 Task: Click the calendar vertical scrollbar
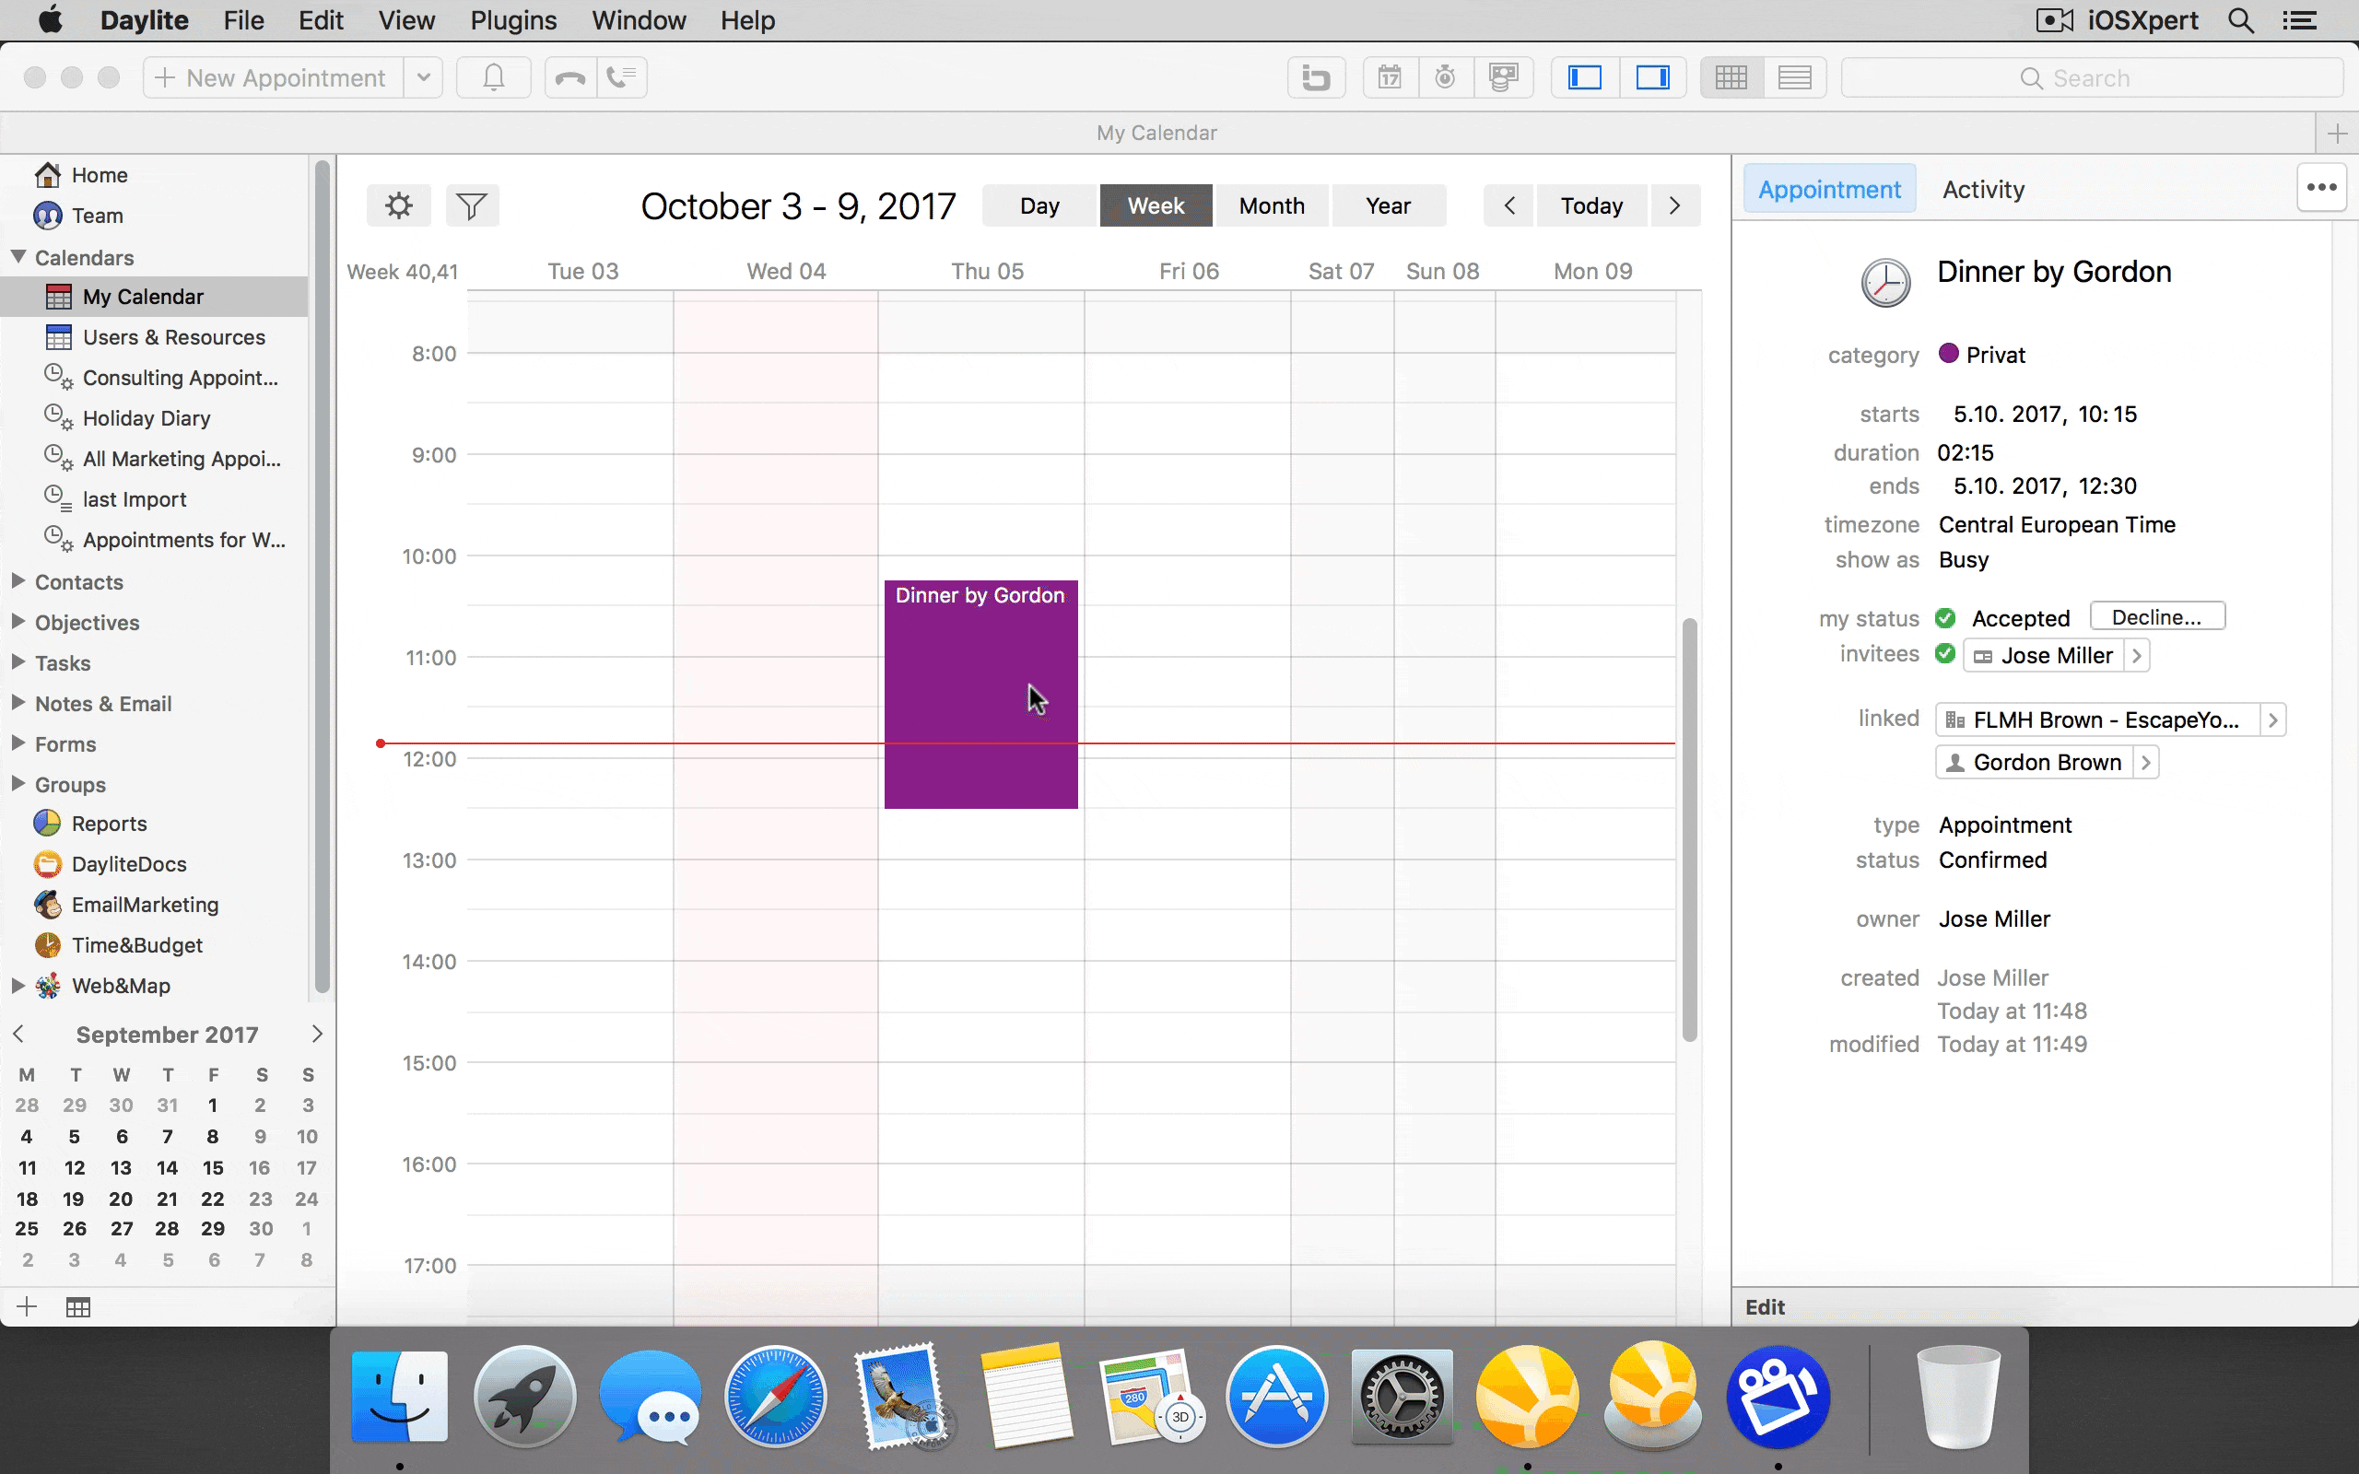coord(1689,828)
